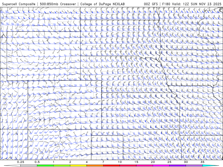Select the crimson swatch between 10 and 15
Image resolution: width=223 pixels, height=167 pixels.
pos(128,166)
